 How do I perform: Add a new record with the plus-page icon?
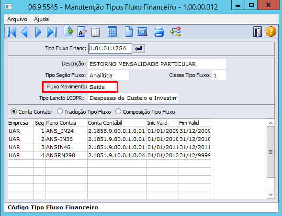[68, 32]
